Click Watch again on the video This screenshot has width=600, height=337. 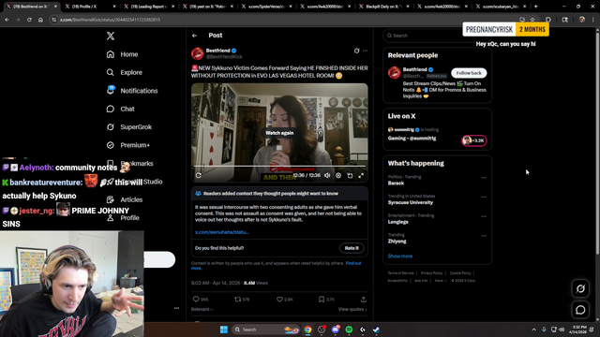[279, 133]
